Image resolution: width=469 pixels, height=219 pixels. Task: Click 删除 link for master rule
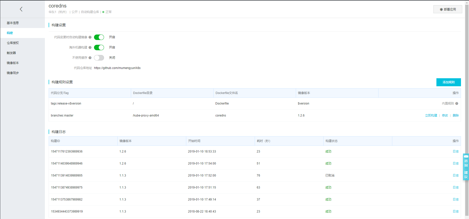point(456,115)
